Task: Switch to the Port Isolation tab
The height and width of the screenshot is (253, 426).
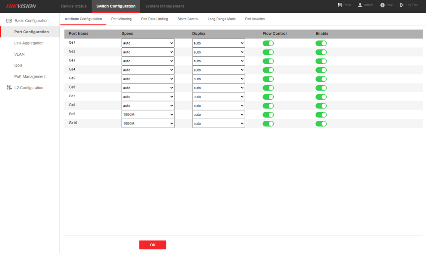Action: tap(255, 19)
